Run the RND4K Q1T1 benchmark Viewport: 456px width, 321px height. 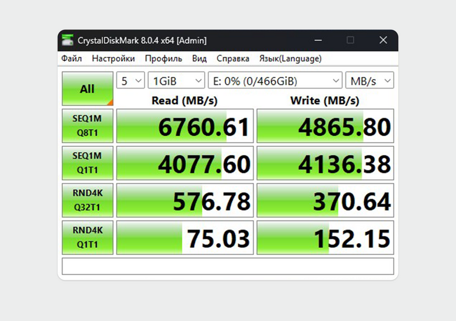coord(88,237)
